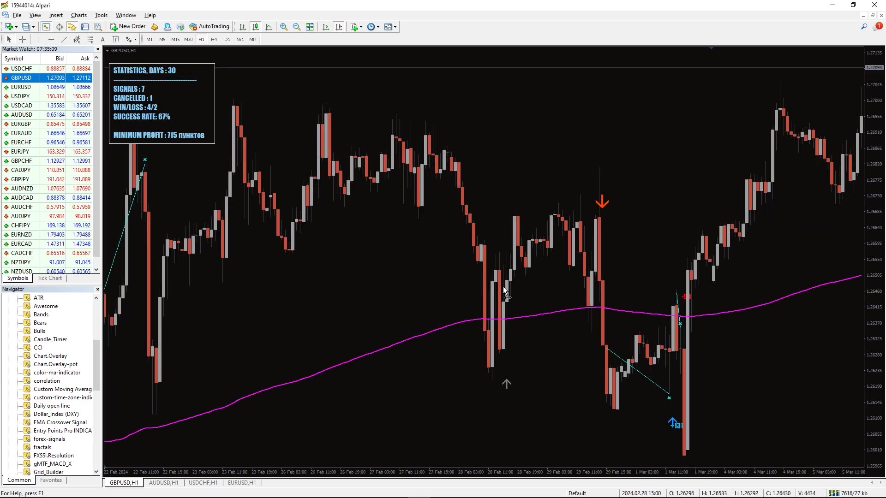Zoom in on the chart
This screenshot has width=886, height=498.
coord(284,27)
